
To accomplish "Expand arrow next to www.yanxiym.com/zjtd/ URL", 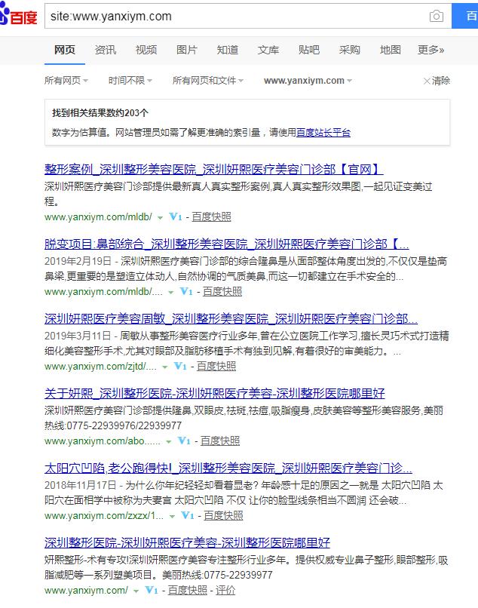I will click(165, 367).
